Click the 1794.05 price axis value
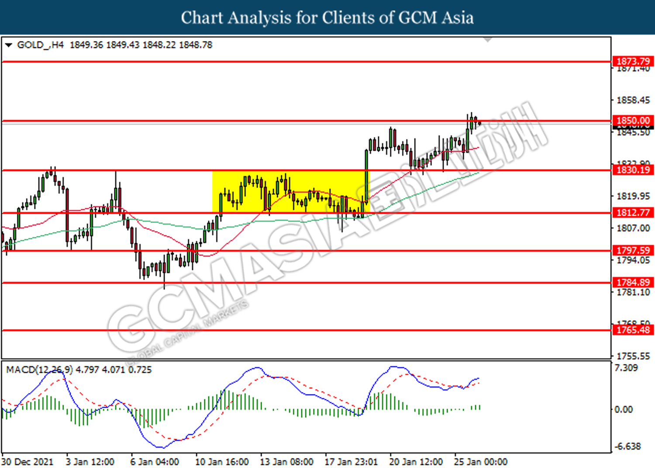 (x=633, y=260)
